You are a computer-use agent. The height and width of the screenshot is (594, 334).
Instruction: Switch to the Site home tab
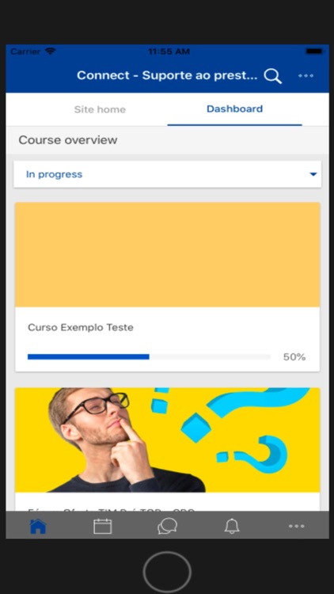coord(100,109)
